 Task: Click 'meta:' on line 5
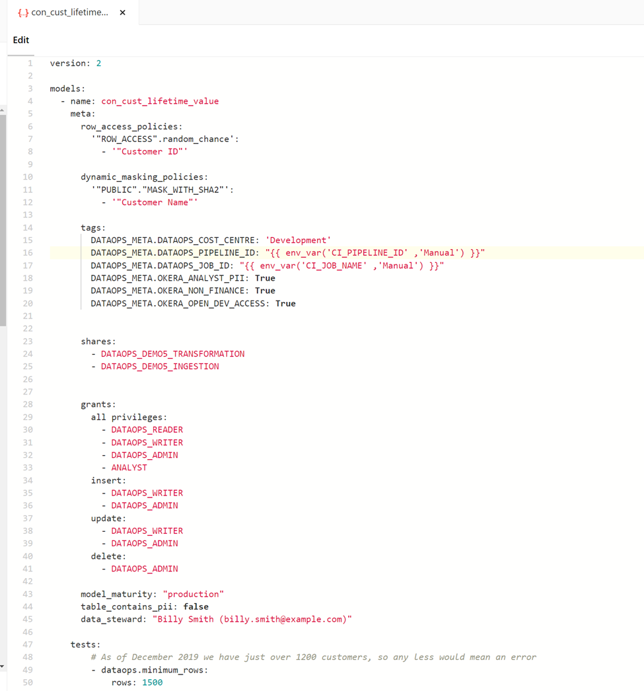tap(83, 114)
